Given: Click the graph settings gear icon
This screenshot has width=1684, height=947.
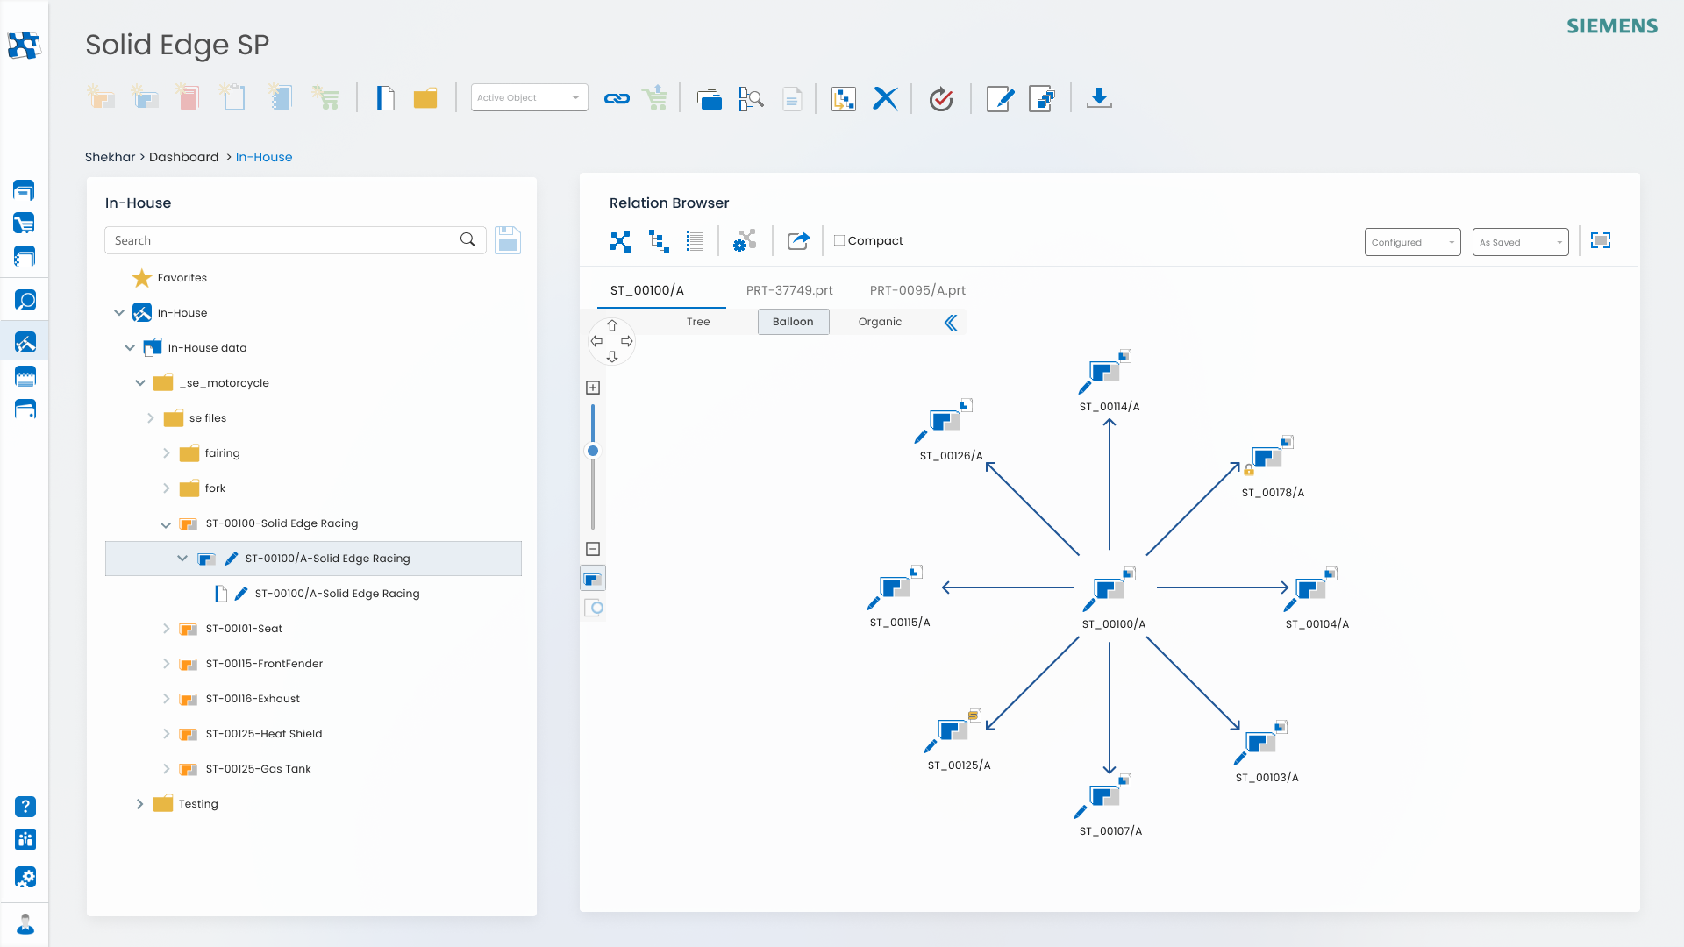Looking at the screenshot, I should [x=745, y=241].
